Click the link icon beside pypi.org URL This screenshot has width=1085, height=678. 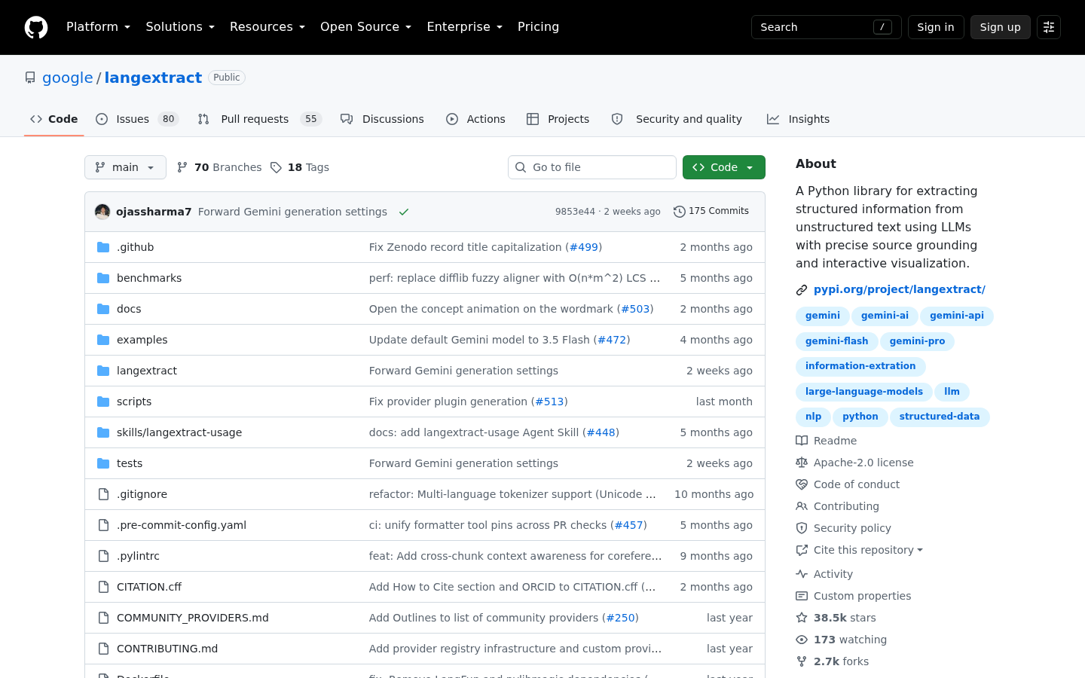pos(802,290)
